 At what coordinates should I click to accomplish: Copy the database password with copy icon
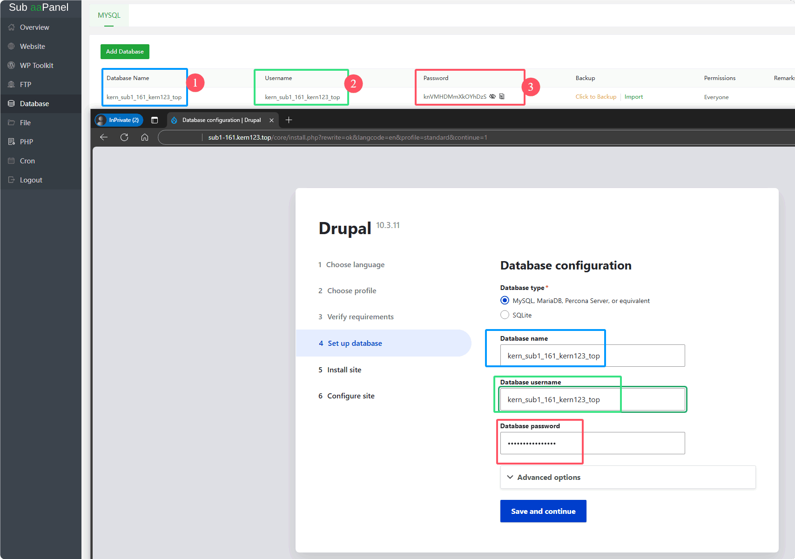pos(502,96)
